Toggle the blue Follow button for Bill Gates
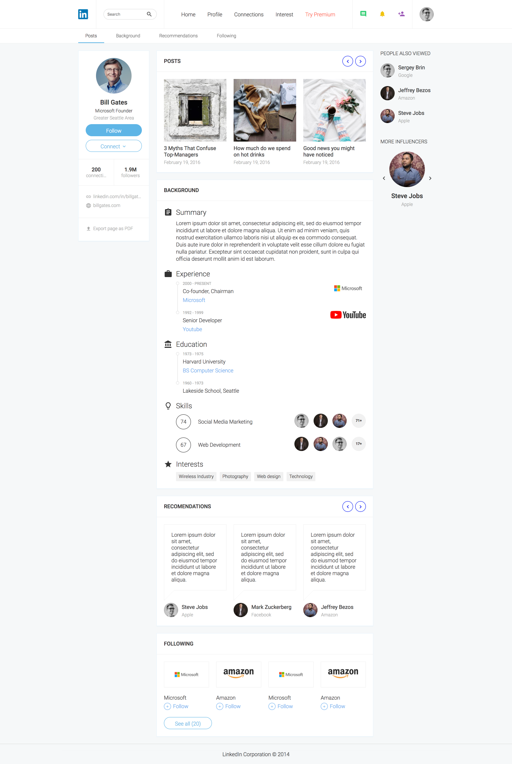 [x=114, y=131]
